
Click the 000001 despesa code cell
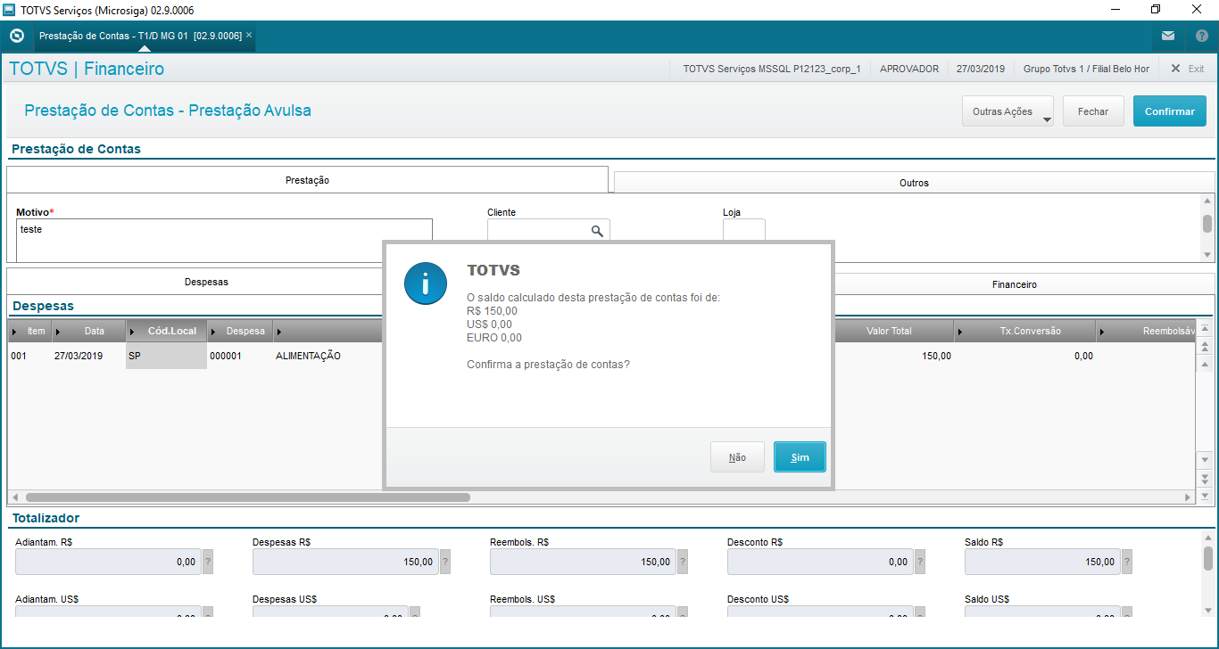tap(240, 356)
